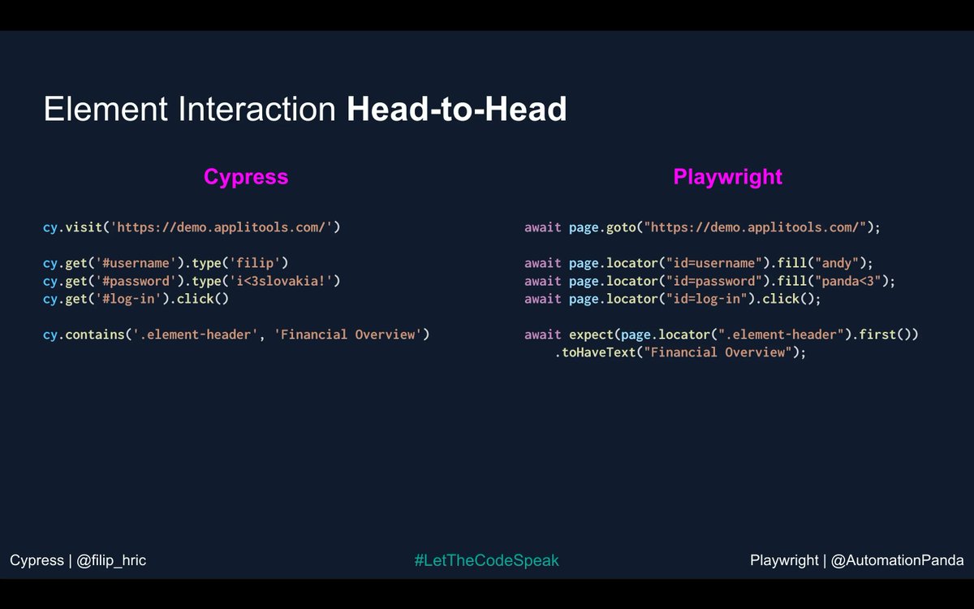Click the locator id=log-in click() Playwright line
The height and width of the screenshot is (609, 974).
[x=673, y=299]
